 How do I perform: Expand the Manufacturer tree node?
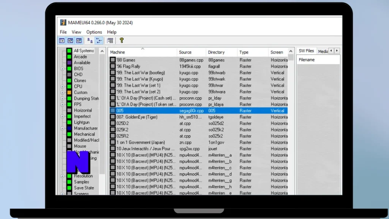(x=62, y=129)
